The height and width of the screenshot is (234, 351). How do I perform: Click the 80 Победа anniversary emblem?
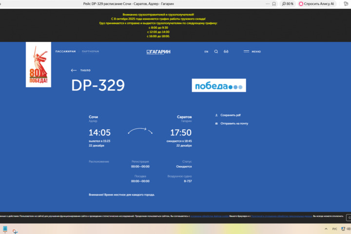click(39, 65)
